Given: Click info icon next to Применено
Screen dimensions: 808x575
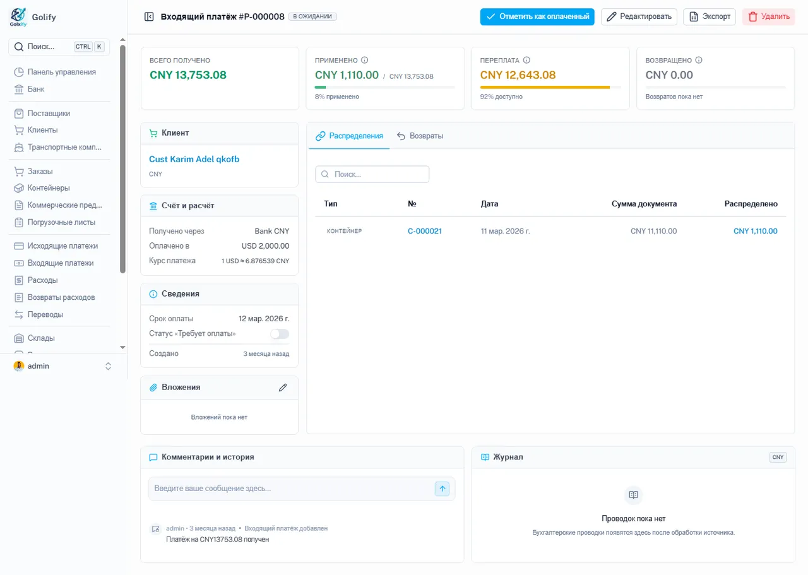Looking at the screenshot, I should coord(365,61).
